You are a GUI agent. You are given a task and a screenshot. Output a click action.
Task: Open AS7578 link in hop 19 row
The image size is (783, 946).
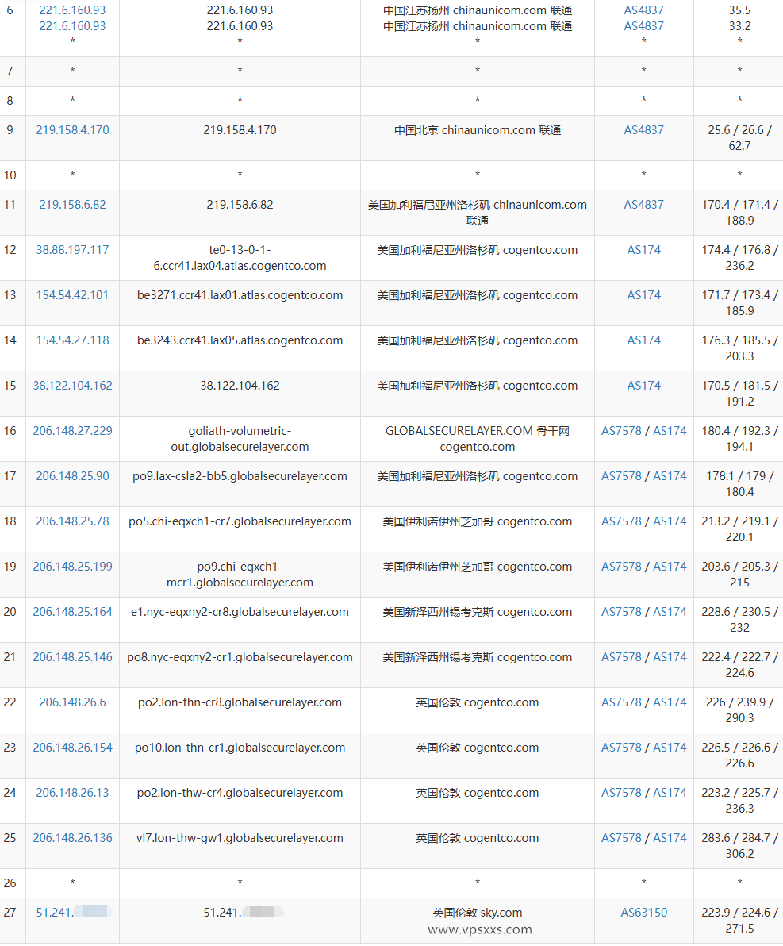(621, 567)
